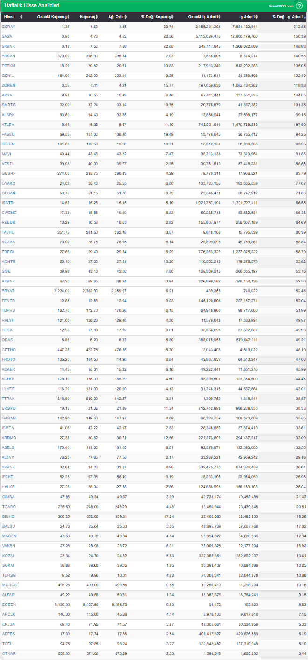Sort by Önceki İş.Adedi arrow icon
Viewport: 308px width, 660px height.
(219, 17)
